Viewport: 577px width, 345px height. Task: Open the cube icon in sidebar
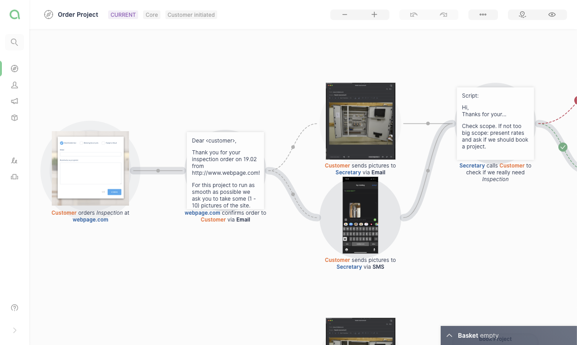pyautogui.click(x=15, y=118)
